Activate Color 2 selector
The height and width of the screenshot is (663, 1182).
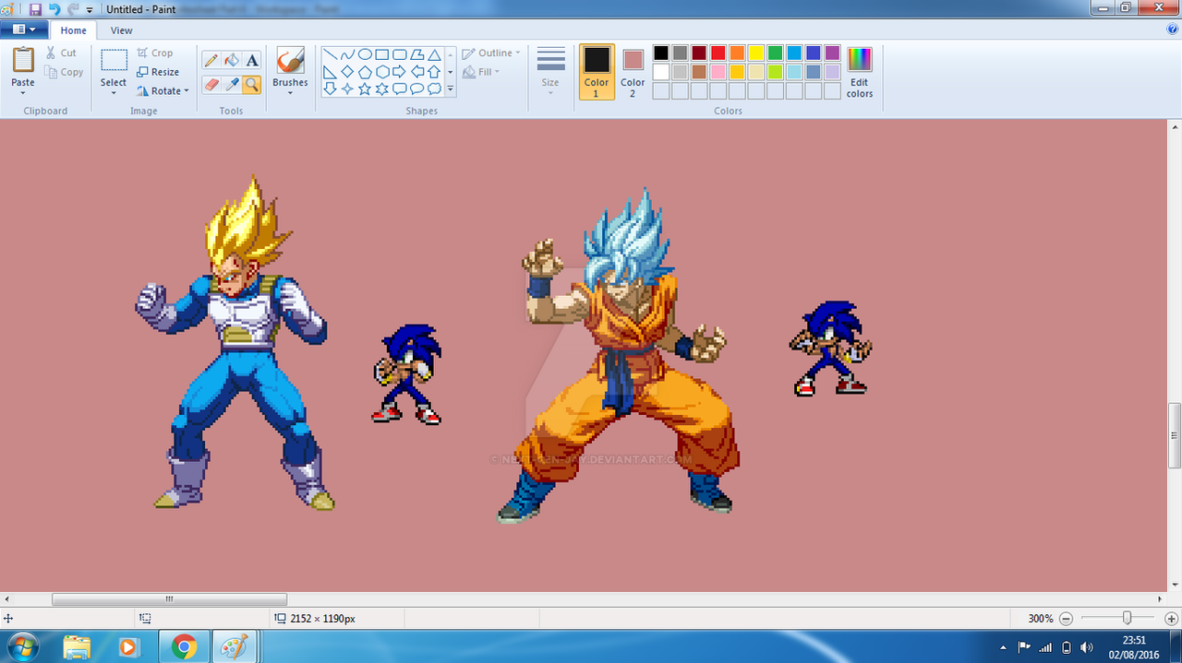click(633, 71)
